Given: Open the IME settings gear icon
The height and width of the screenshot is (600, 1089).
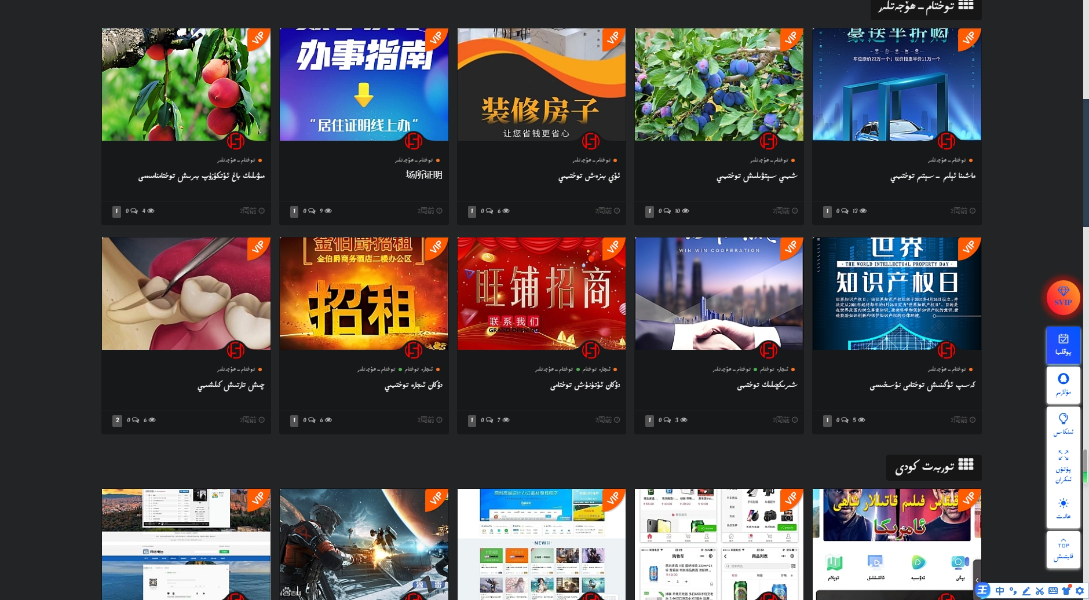Looking at the screenshot, I should tap(1080, 591).
